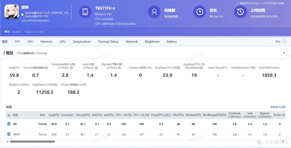Open the Thermal Status tab
This screenshot has width=291, height=148.
pos(108,42)
